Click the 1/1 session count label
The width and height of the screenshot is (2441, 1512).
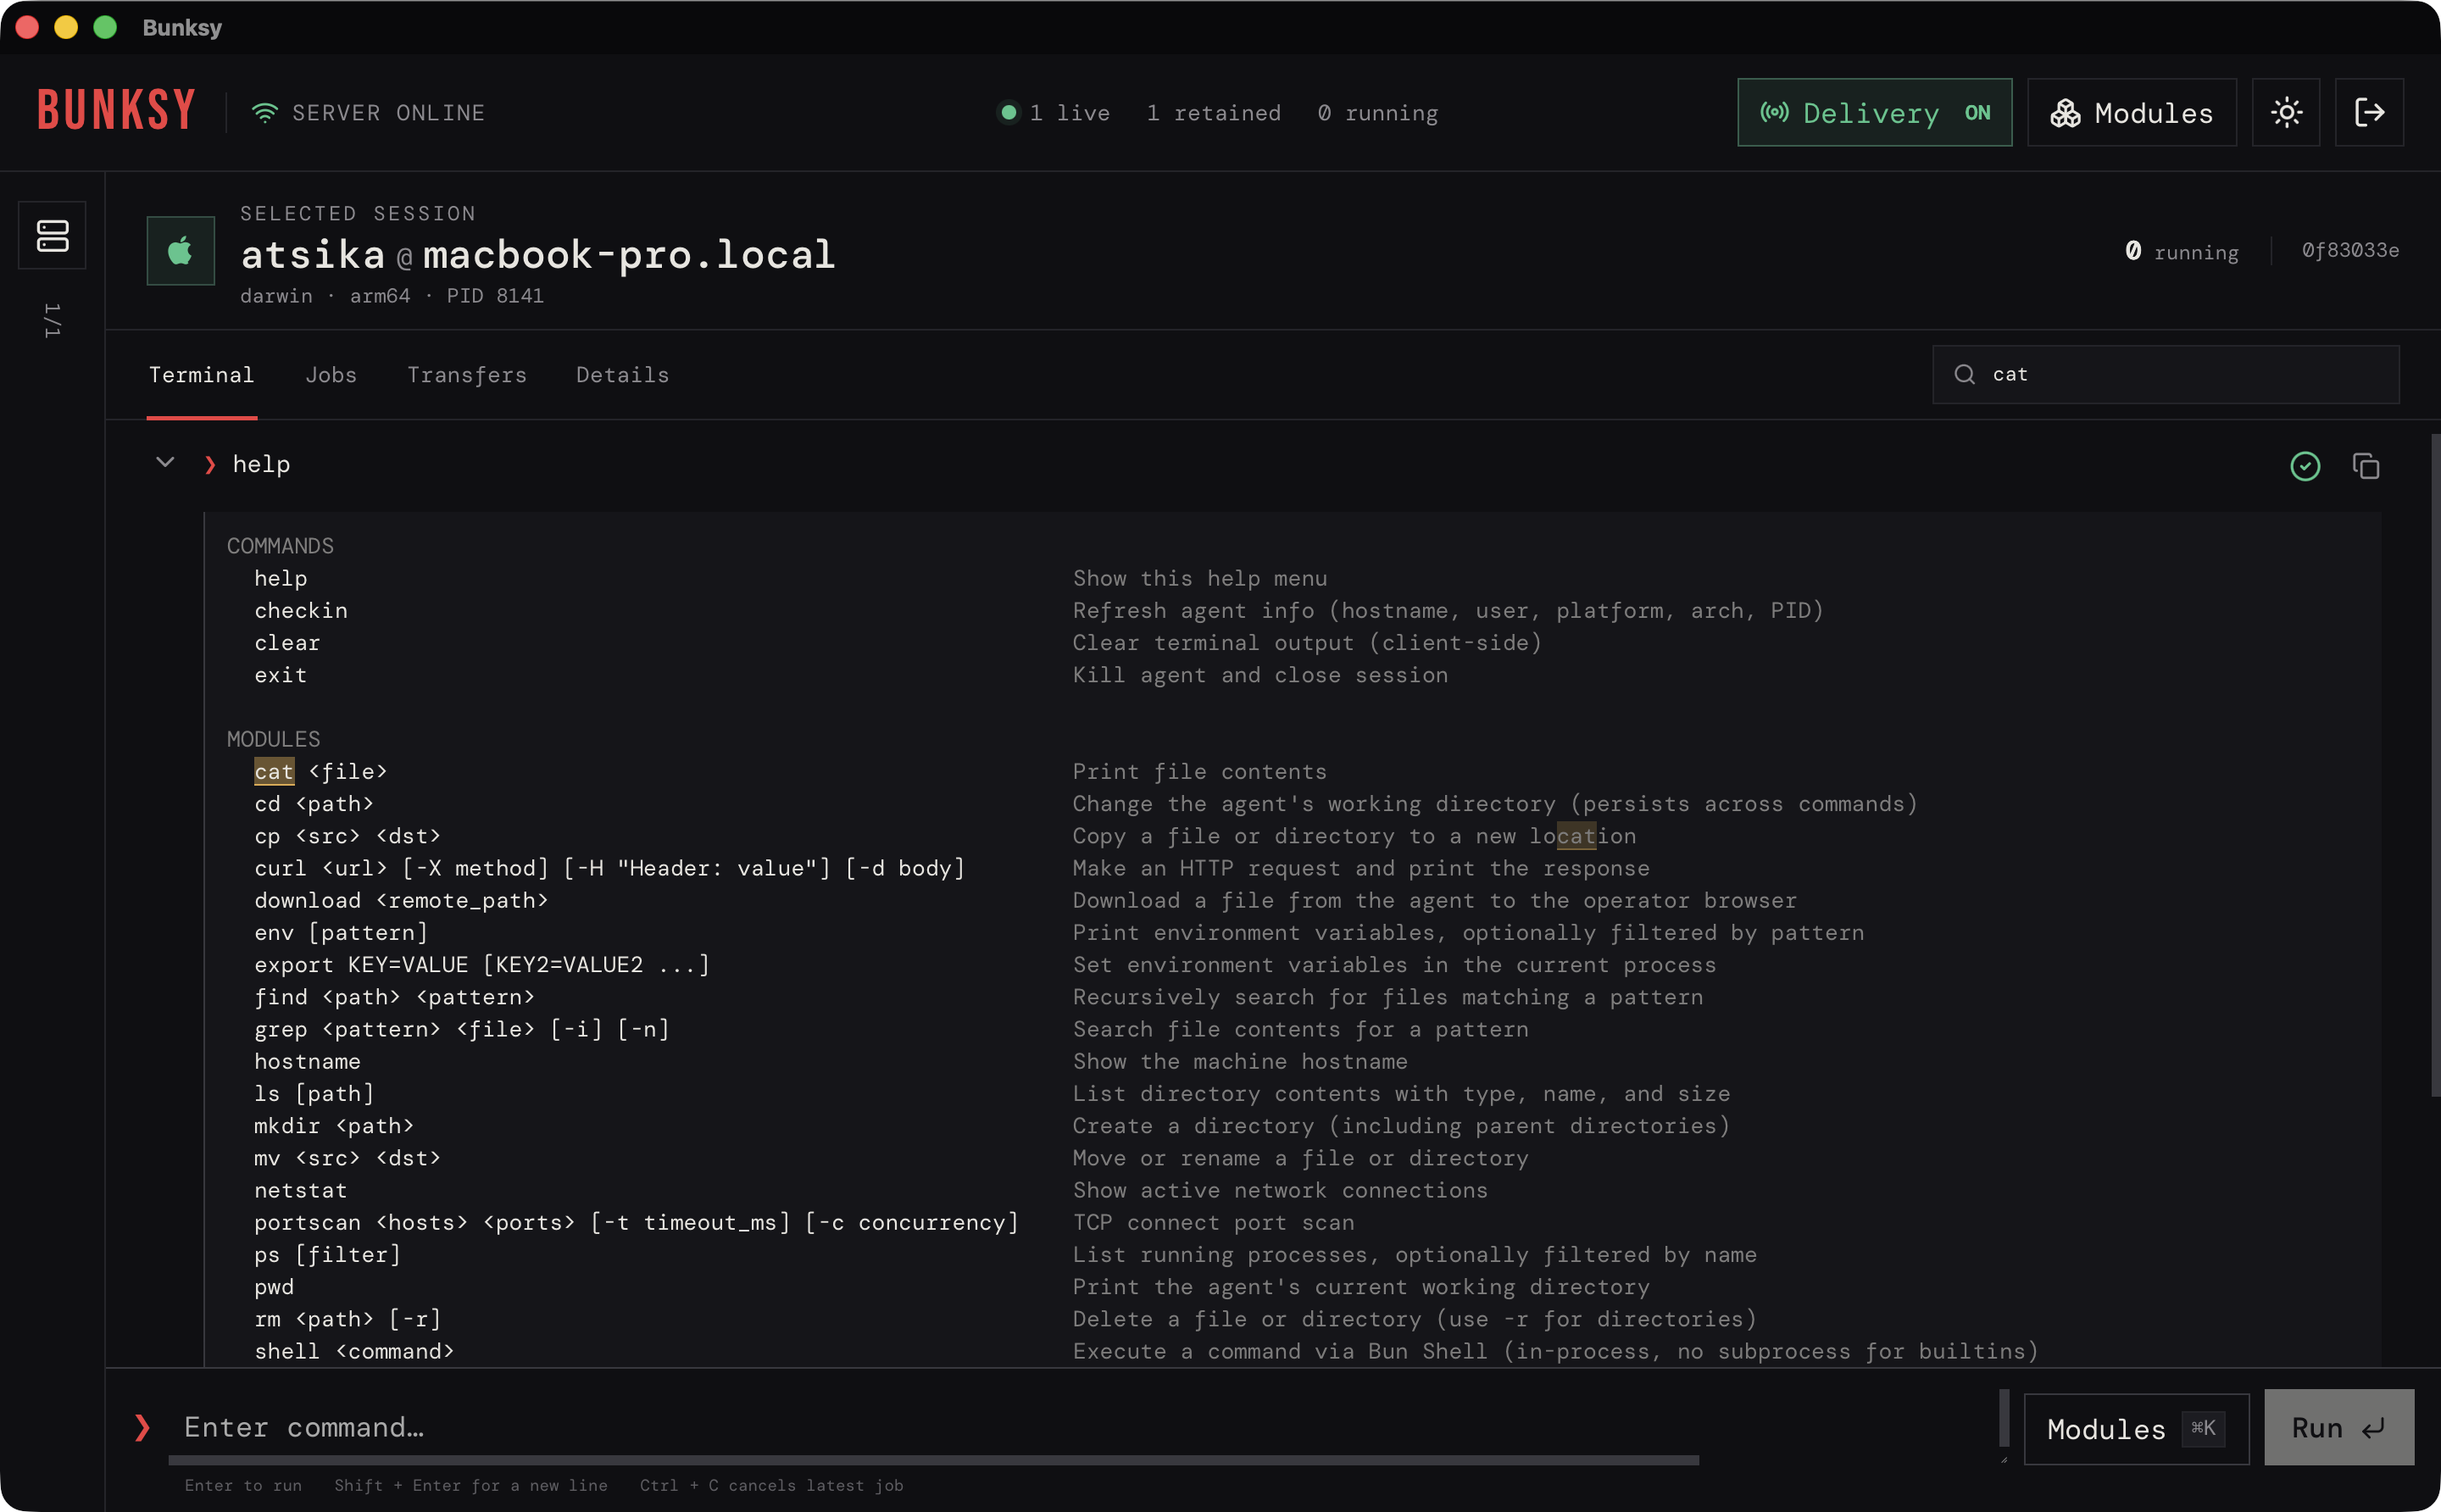tap(52, 320)
